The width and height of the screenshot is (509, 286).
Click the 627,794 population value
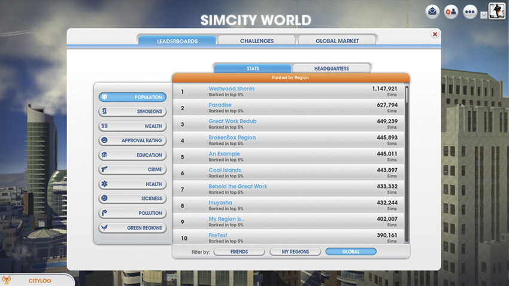click(387, 105)
